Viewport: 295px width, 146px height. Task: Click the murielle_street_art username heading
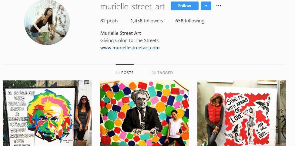pyautogui.click(x=132, y=7)
